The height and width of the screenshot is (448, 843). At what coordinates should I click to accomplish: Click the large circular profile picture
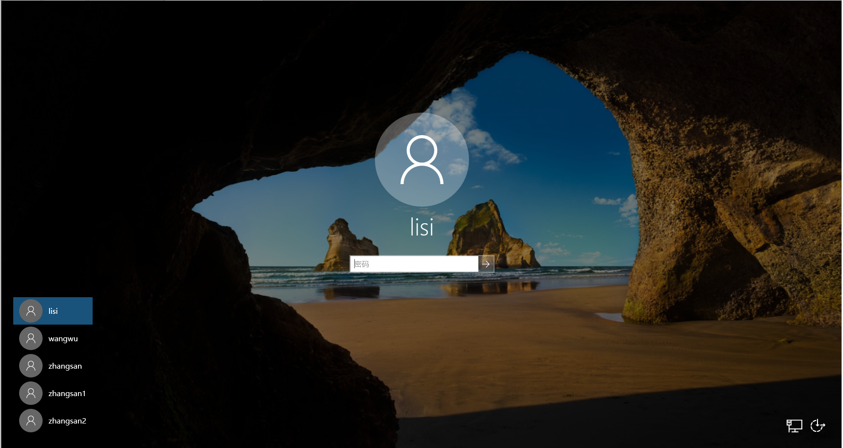point(422,160)
